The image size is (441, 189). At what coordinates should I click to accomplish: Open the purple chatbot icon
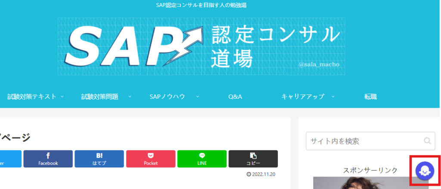coord(425,171)
